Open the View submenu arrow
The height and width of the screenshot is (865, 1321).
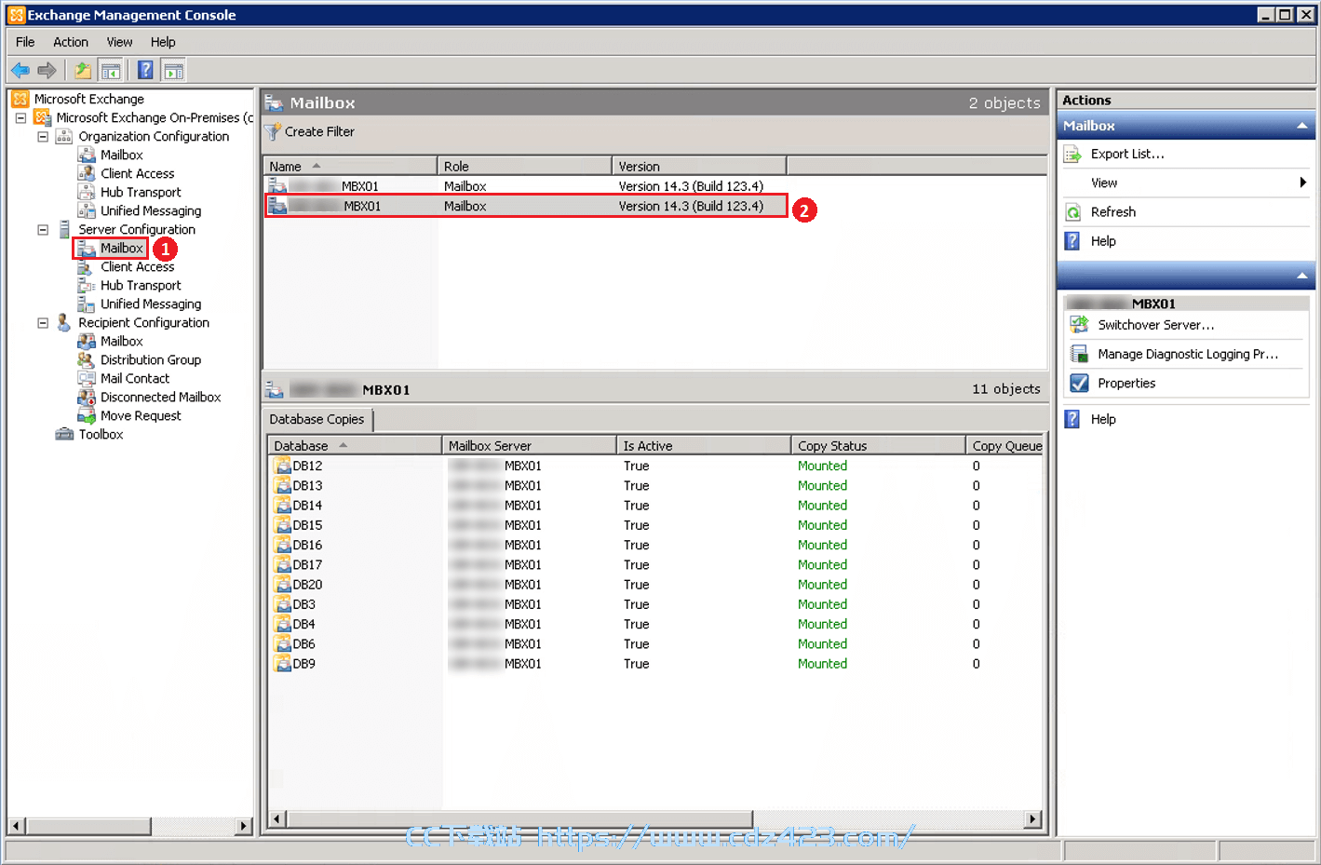pyautogui.click(x=1303, y=182)
